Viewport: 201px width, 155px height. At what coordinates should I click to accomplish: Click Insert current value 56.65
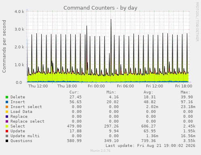[x=76, y=102]
